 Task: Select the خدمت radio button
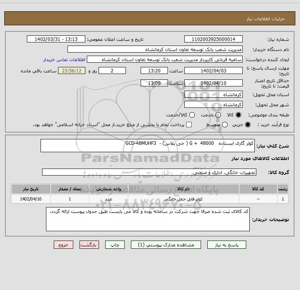tap(218, 115)
